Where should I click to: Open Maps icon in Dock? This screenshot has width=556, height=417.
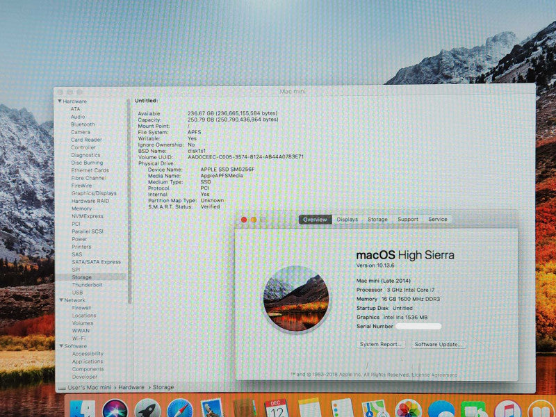tap(375, 409)
